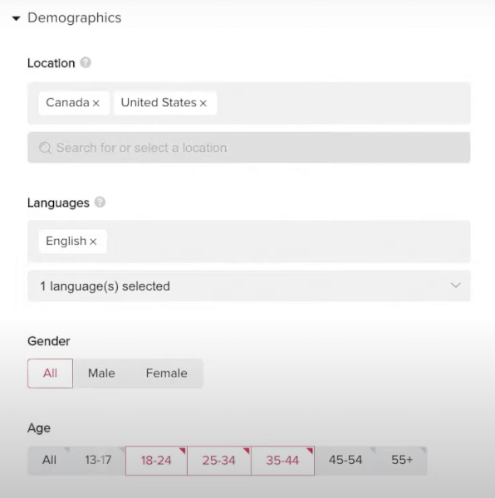Enable the 45-54 age range
Image resolution: width=495 pixels, height=498 pixels.
(346, 460)
